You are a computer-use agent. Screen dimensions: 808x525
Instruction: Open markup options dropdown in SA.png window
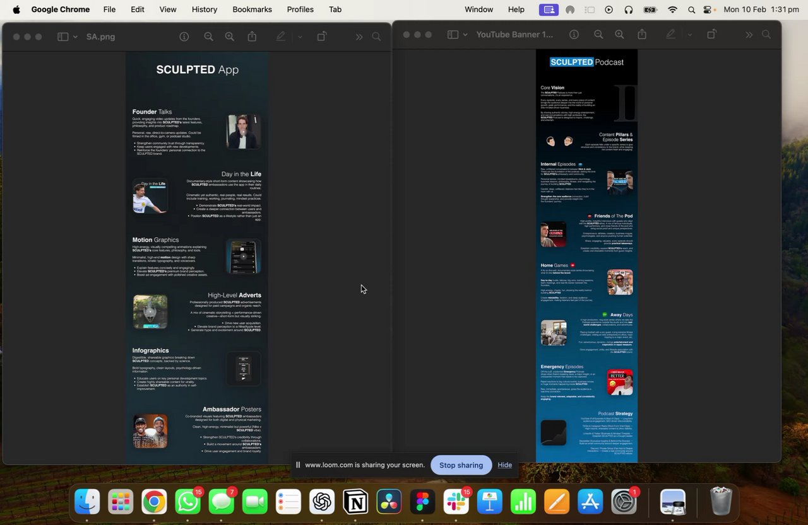click(x=300, y=37)
